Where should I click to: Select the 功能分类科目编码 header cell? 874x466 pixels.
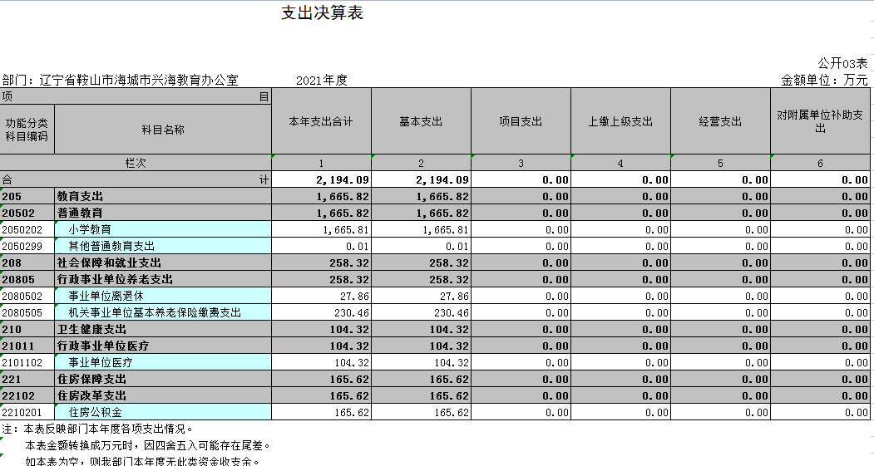[x=27, y=129]
